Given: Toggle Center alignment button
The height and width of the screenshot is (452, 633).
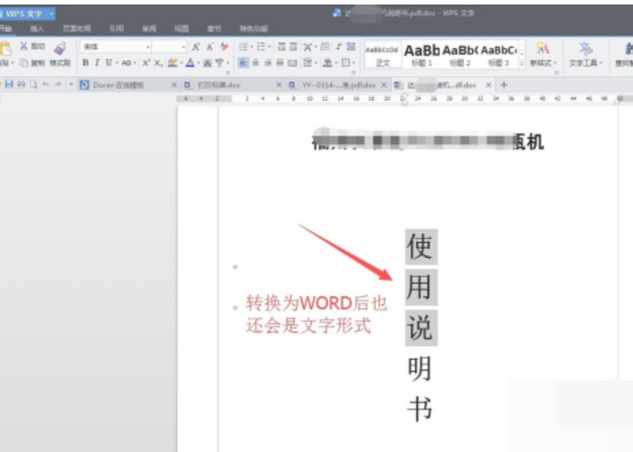Looking at the screenshot, I should pos(256,62).
